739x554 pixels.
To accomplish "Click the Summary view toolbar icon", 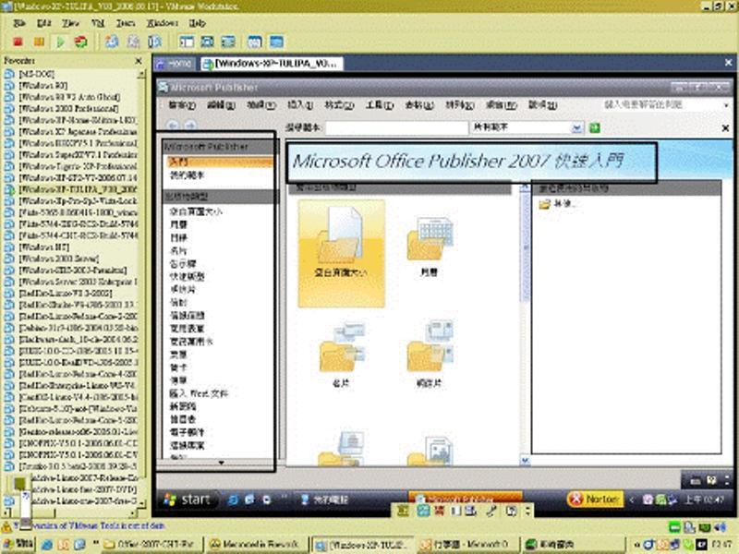I will coord(255,42).
